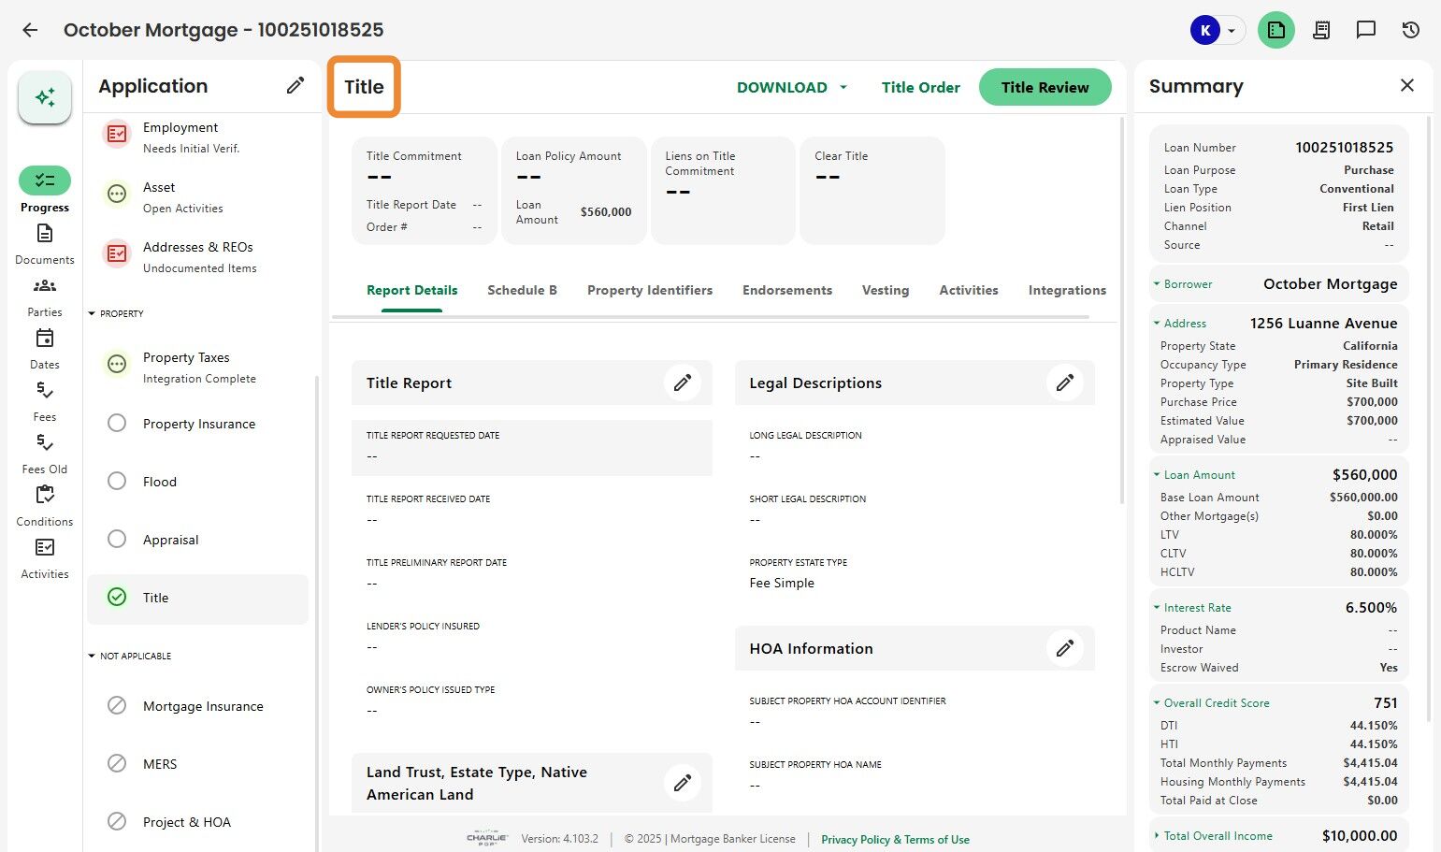Image resolution: width=1441 pixels, height=852 pixels.
Task: Open the Privacy Policy & Terms of Use link
Action: tap(895, 840)
